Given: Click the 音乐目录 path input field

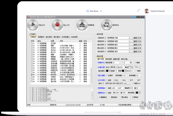Looking at the screenshot, I should coord(117,45).
